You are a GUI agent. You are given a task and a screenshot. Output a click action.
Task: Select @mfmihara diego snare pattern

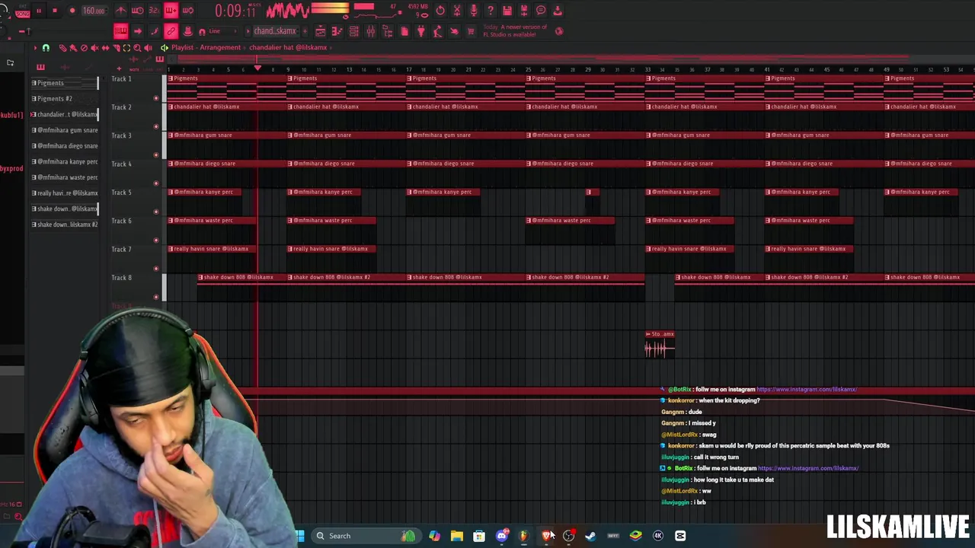point(65,145)
